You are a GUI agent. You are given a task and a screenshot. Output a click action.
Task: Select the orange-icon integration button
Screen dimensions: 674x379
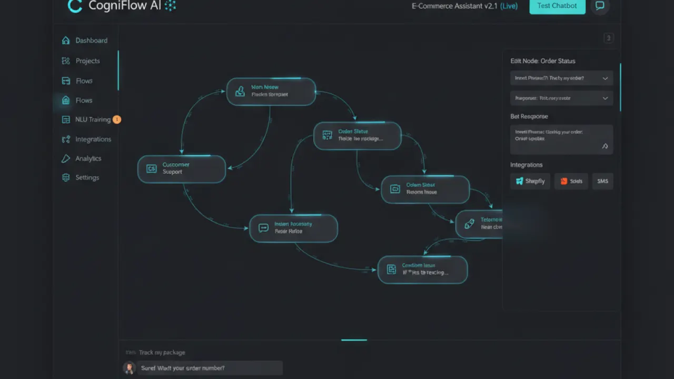point(571,181)
